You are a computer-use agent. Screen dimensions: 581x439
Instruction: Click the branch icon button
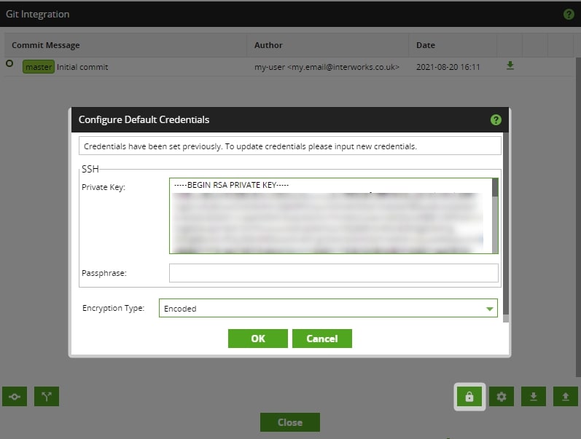[47, 397]
